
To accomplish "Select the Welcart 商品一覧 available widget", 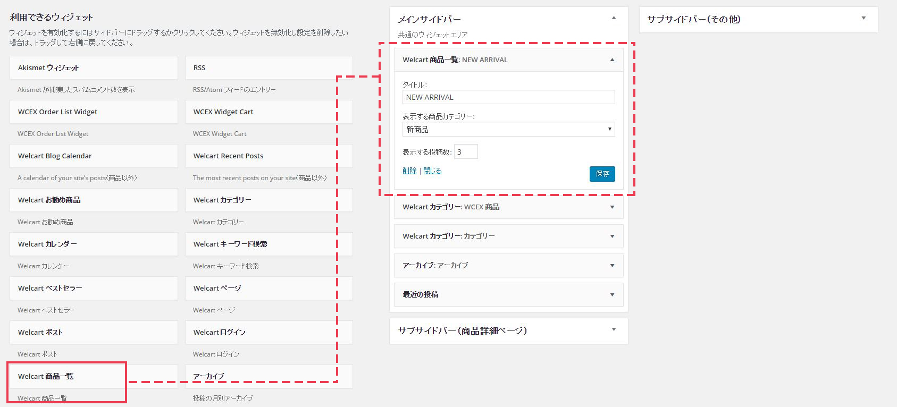I will 94,377.
